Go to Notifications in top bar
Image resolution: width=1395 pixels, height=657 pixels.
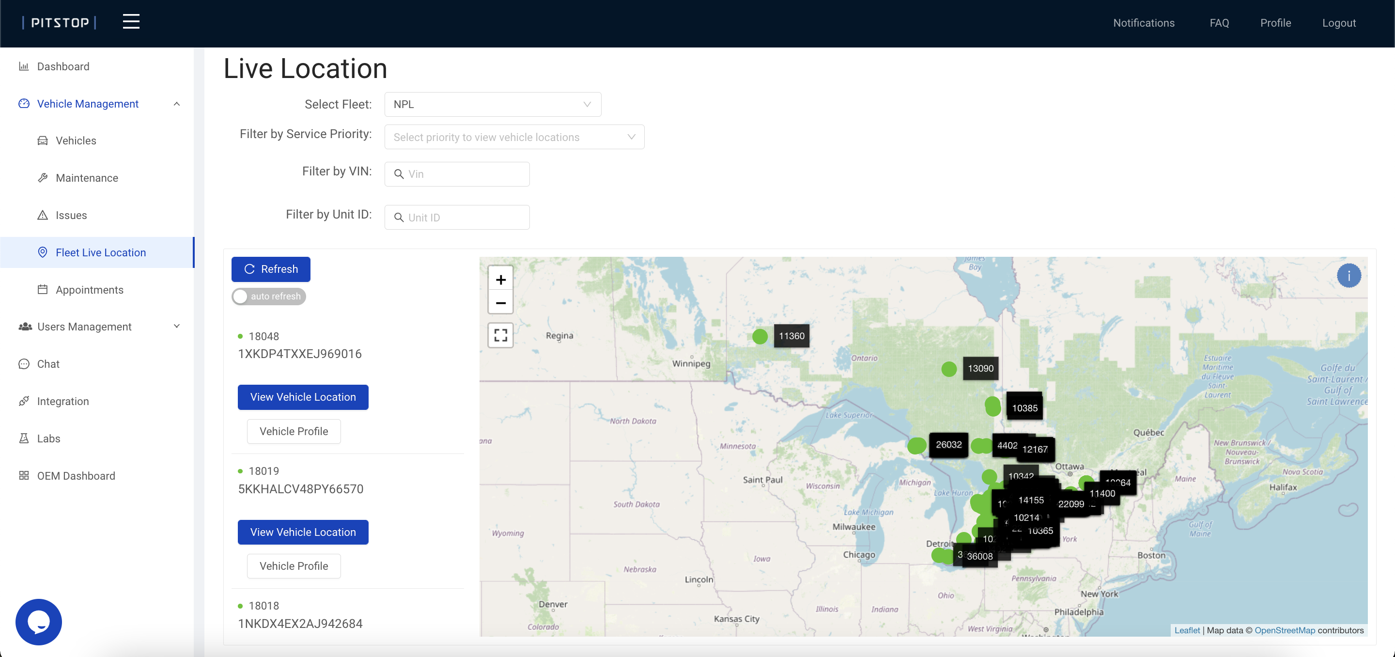1144,23
